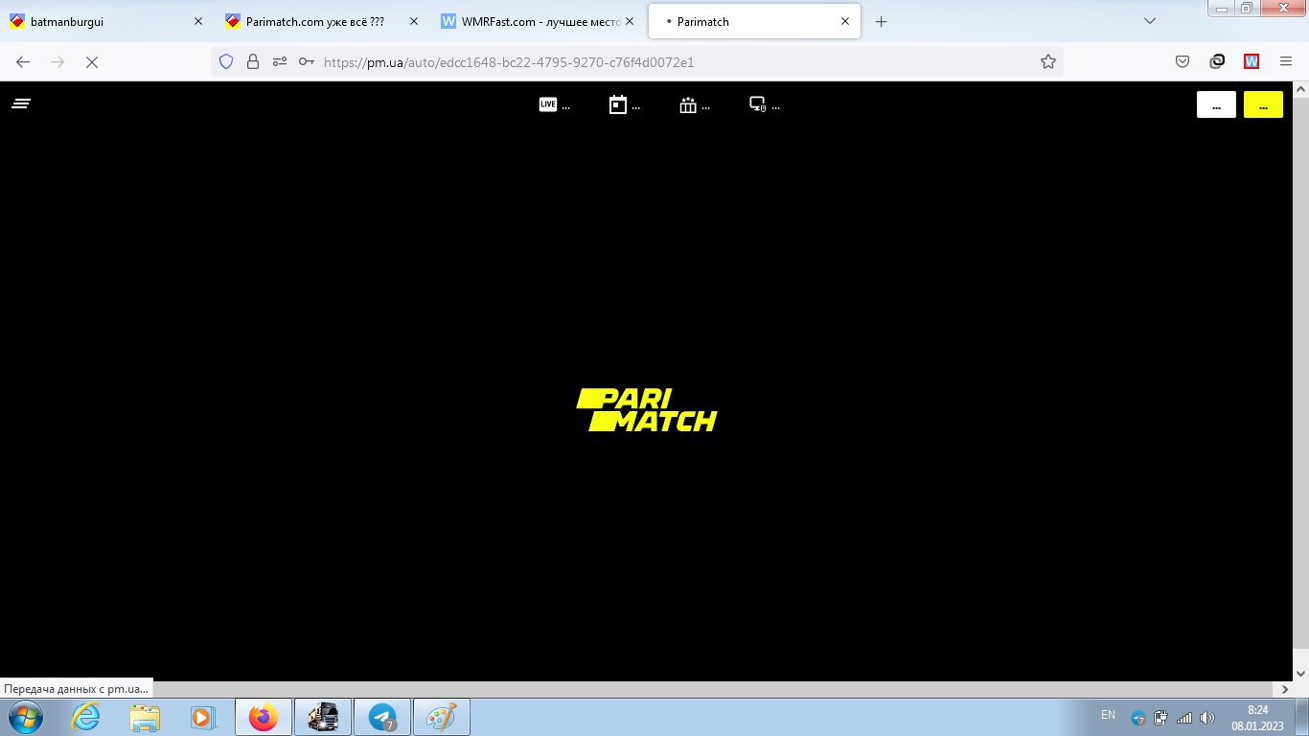Click the EN language indicator
This screenshot has width=1309, height=736.
[x=1108, y=715]
